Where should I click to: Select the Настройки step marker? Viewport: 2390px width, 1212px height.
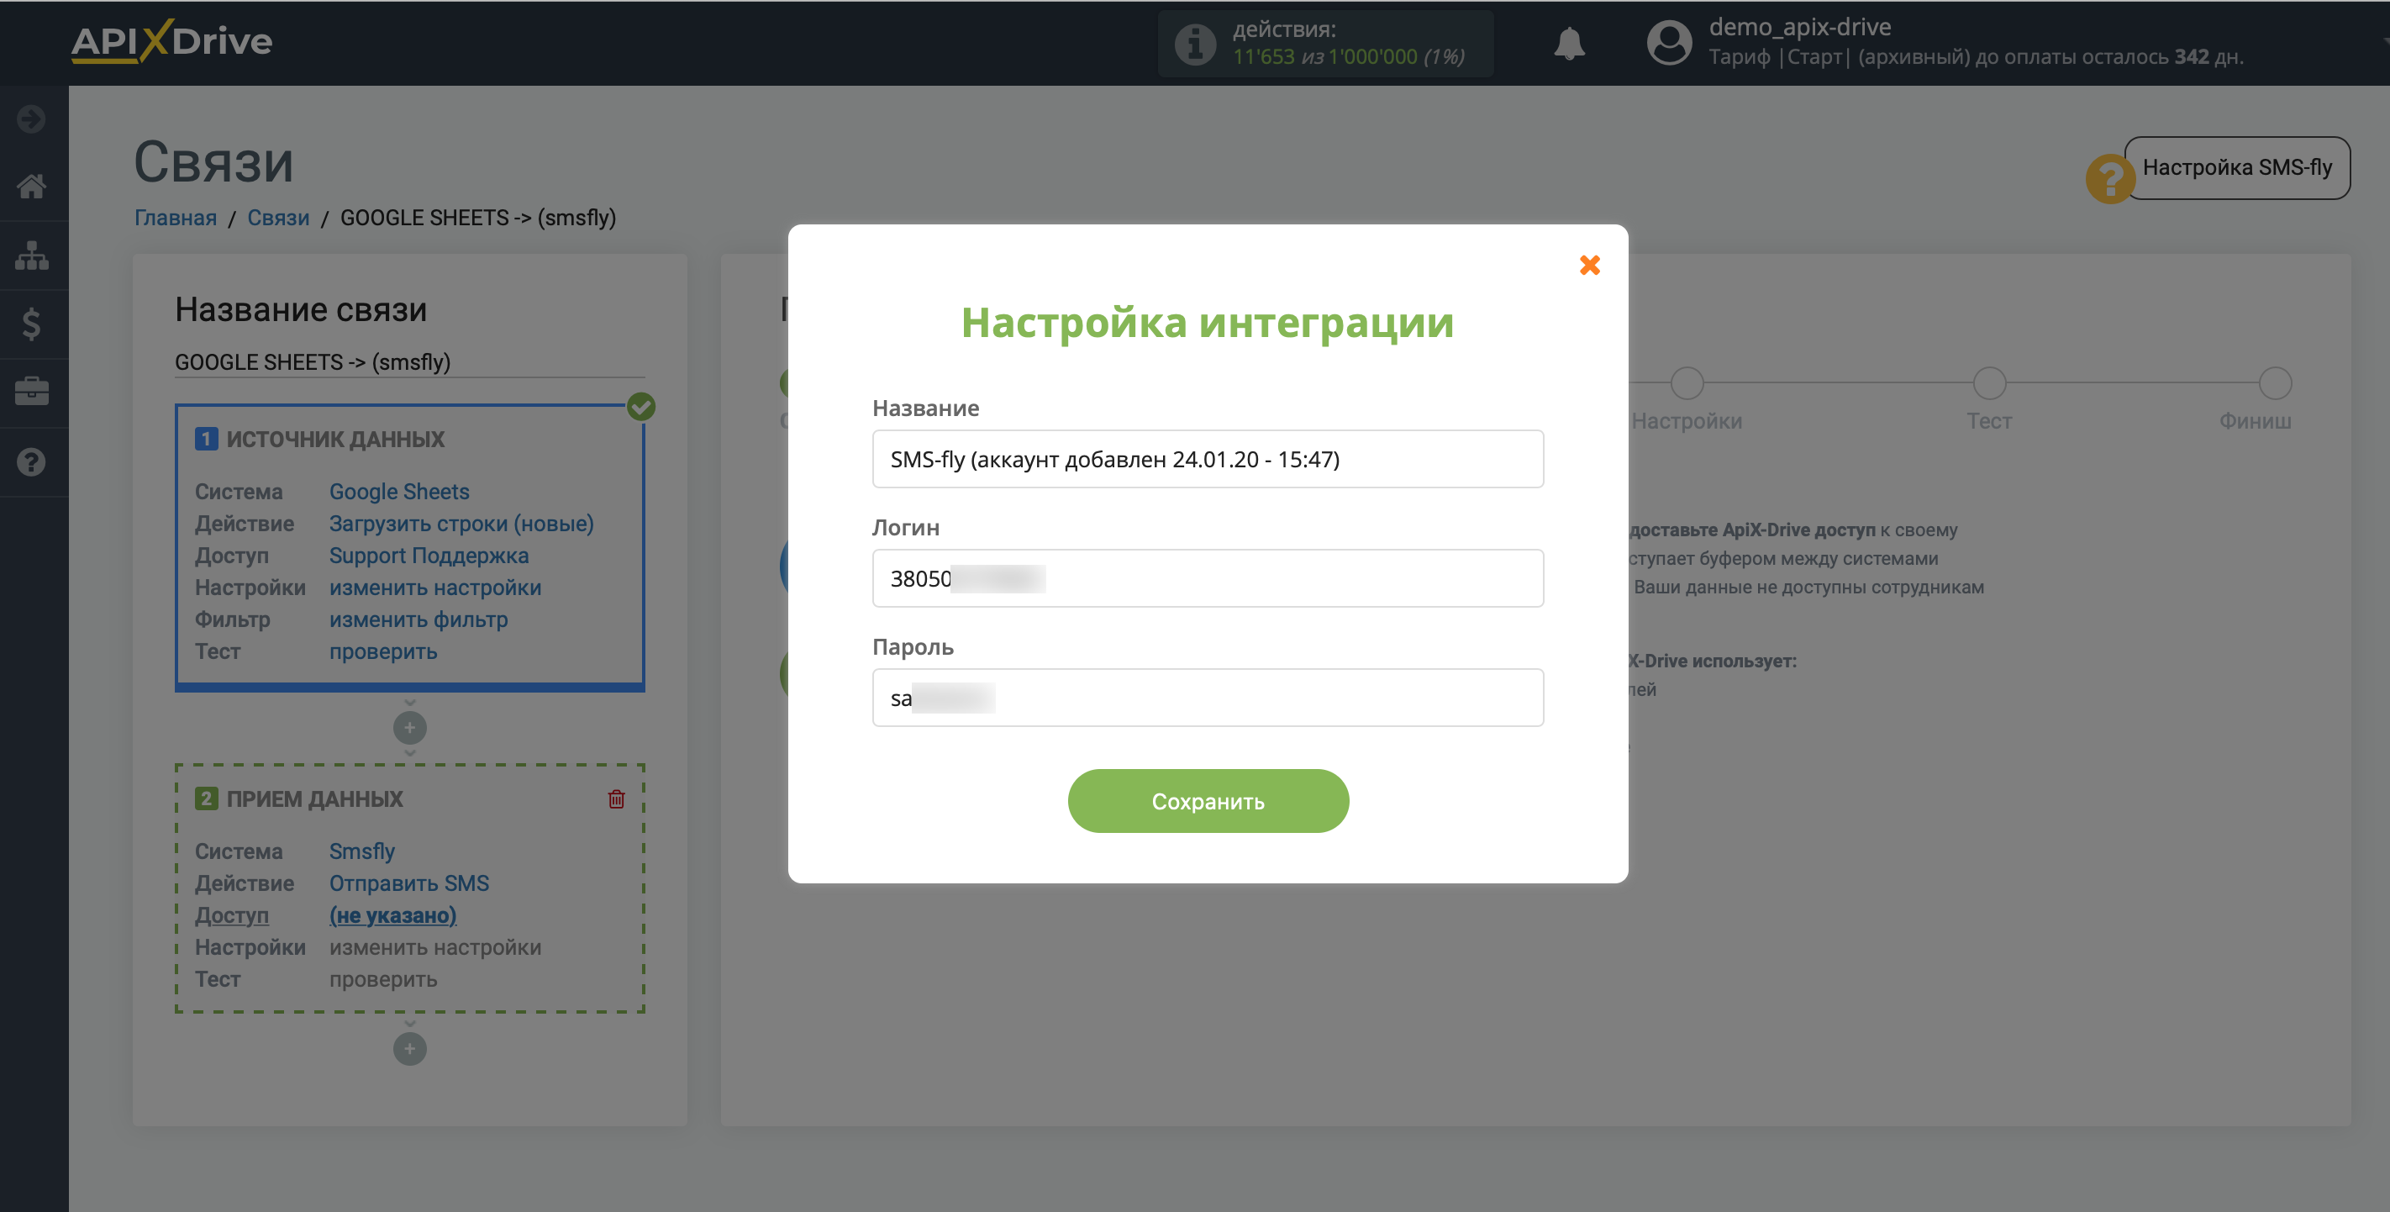coord(1687,382)
